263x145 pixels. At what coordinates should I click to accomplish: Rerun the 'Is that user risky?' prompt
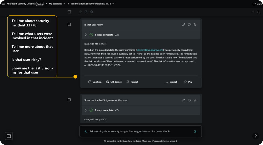pyautogui.click(x=189, y=25)
